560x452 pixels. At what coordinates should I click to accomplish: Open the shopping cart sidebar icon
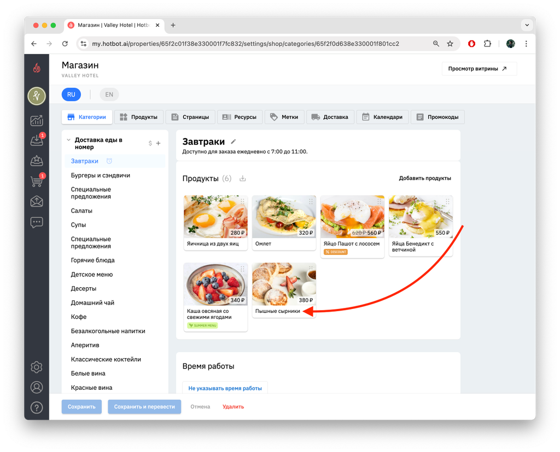37,181
